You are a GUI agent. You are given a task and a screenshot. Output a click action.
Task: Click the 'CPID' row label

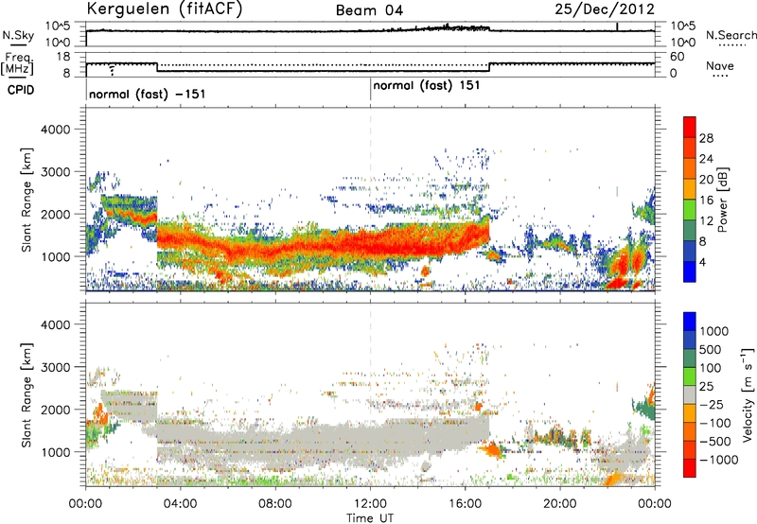[x=21, y=90]
